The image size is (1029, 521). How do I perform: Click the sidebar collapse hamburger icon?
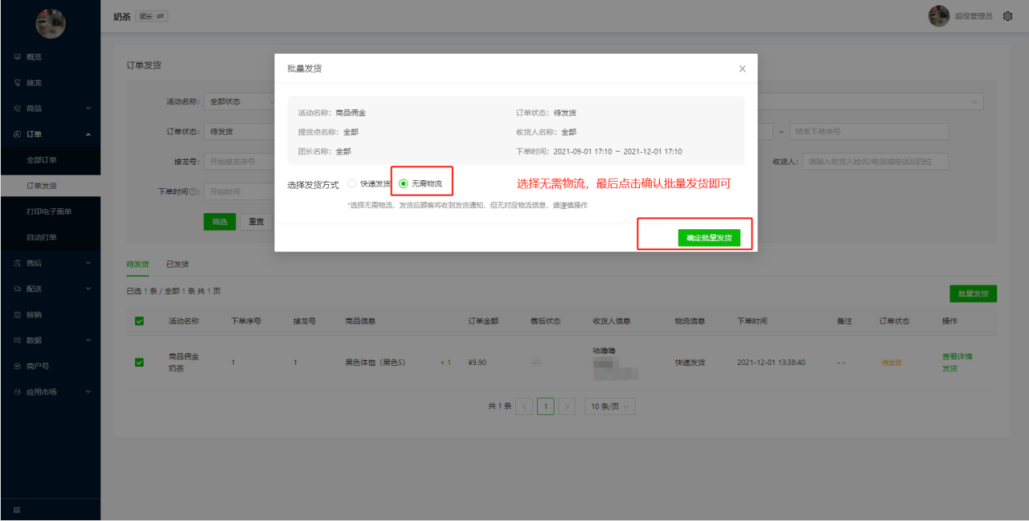coord(17,510)
